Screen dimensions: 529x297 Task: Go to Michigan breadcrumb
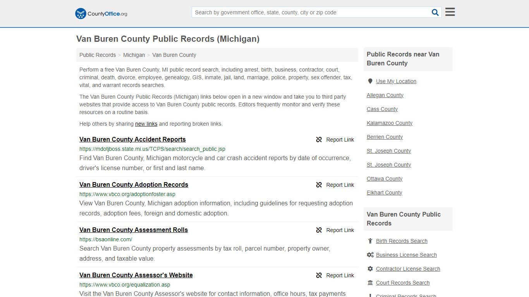coord(134,55)
